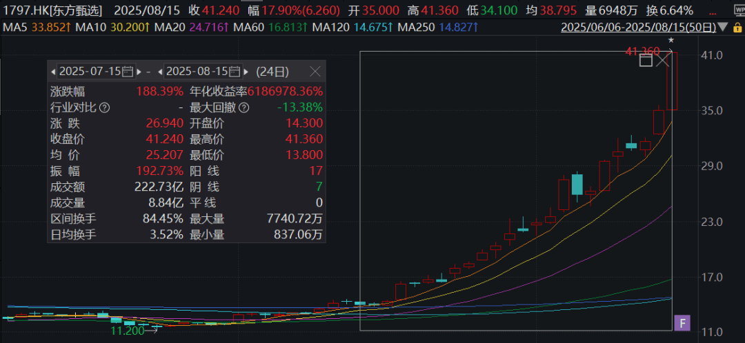
Task: Step end date 2025-08-15 forward one day
Action: (246, 72)
